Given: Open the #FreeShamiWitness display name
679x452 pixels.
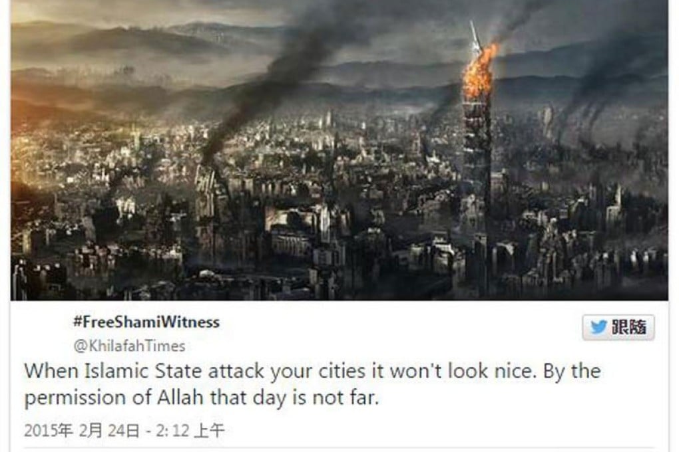Looking at the screenshot, I should point(146,322).
